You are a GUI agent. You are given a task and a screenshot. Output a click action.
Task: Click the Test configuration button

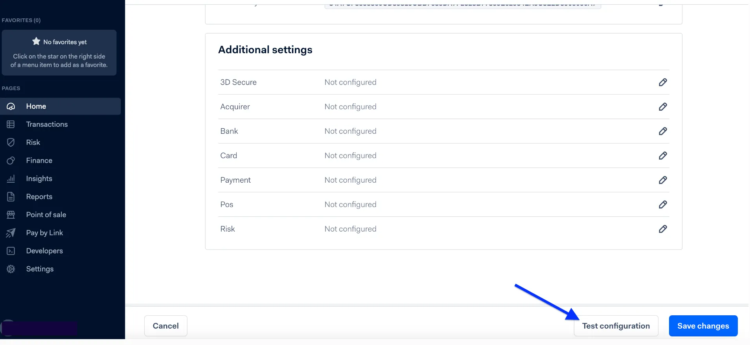click(x=616, y=326)
